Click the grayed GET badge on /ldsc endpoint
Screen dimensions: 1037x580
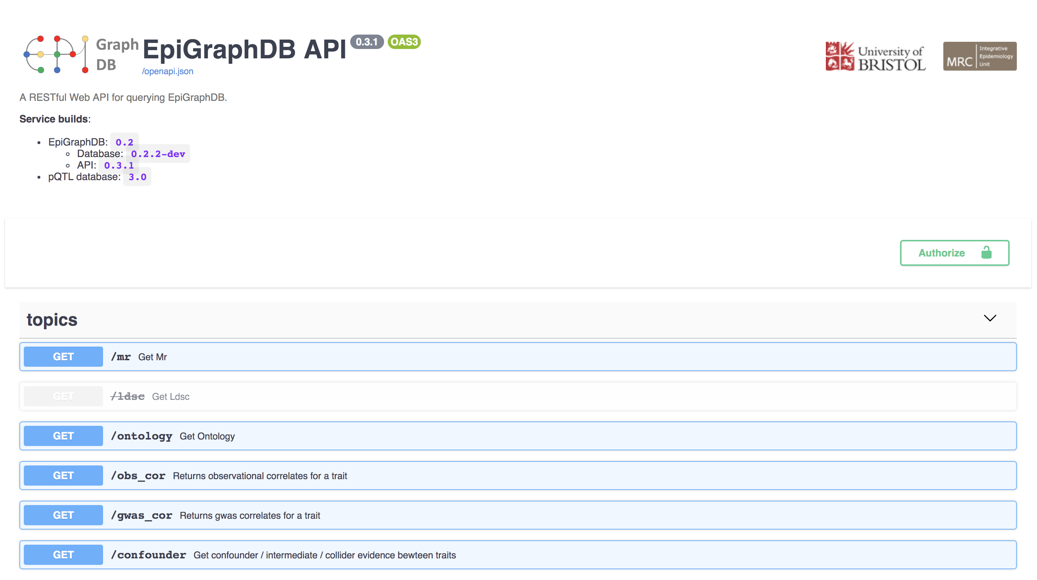(63, 396)
